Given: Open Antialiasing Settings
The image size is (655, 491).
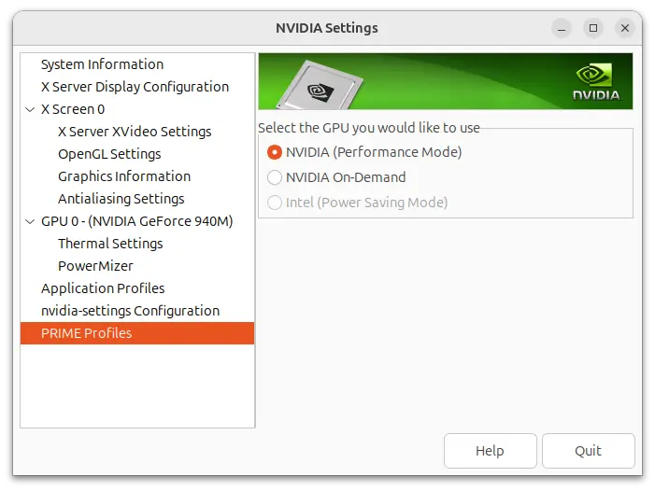Looking at the screenshot, I should (121, 199).
